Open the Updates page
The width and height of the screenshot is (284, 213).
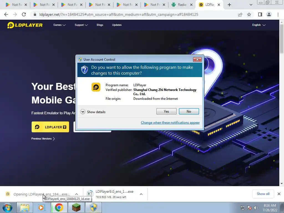[x=117, y=25]
